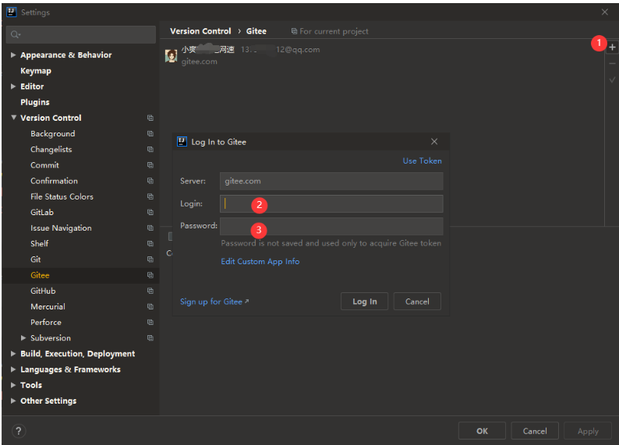Image resolution: width=619 pixels, height=445 pixels.
Task: Select Confirmation settings item
Action: (x=54, y=181)
